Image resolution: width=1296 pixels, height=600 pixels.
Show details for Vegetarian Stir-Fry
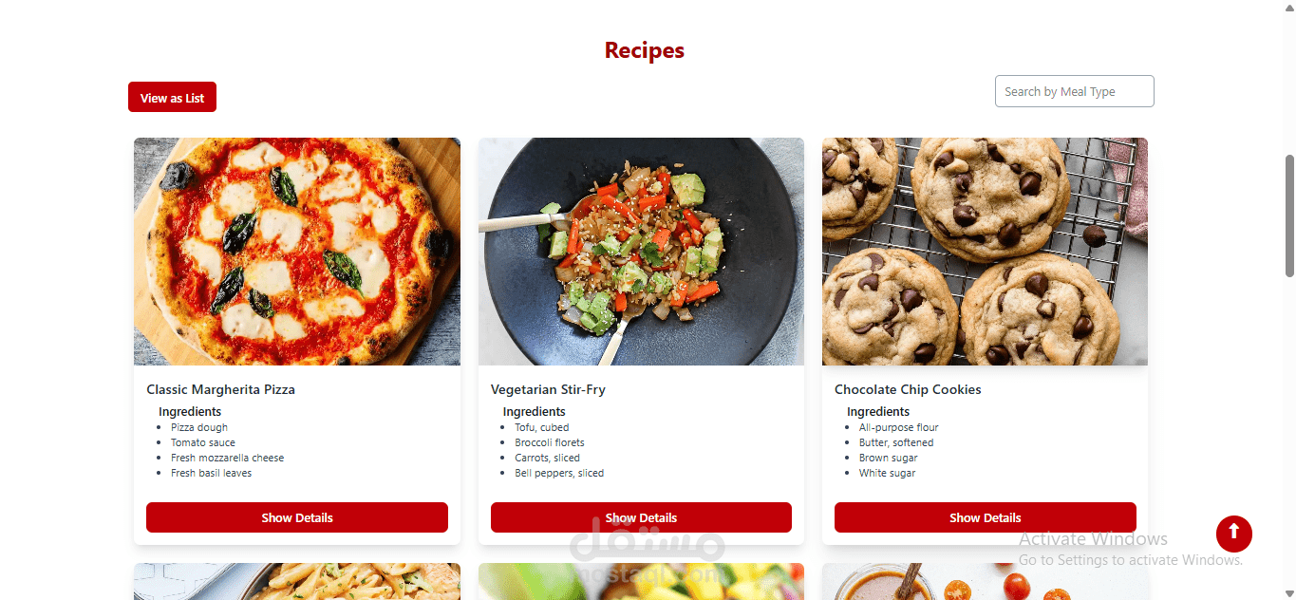click(x=641, y=517)
